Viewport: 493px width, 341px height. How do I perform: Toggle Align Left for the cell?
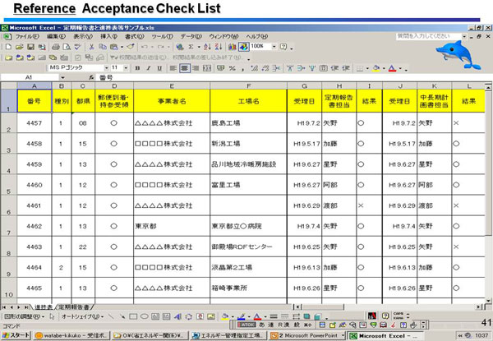coord(173,68)
